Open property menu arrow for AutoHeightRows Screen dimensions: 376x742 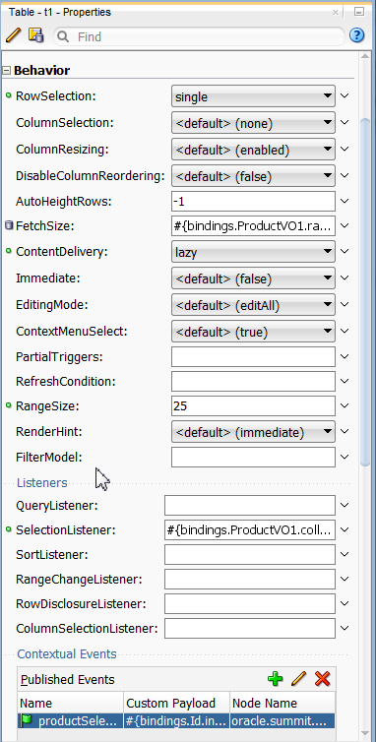coord(345,201)
